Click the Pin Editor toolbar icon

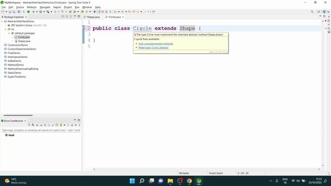(x=154, y=12)
